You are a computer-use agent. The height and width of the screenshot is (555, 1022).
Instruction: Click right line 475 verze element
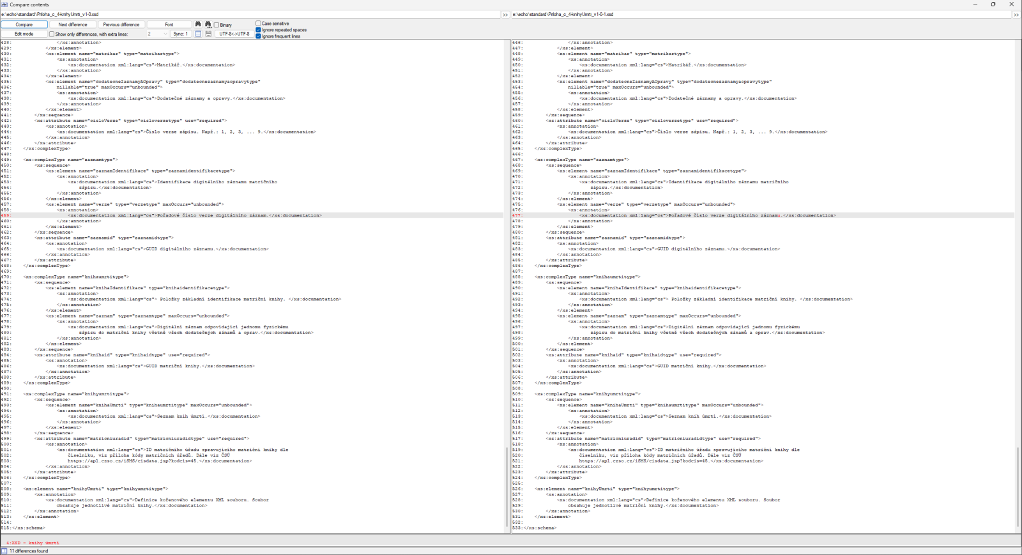tap(646, 204)
